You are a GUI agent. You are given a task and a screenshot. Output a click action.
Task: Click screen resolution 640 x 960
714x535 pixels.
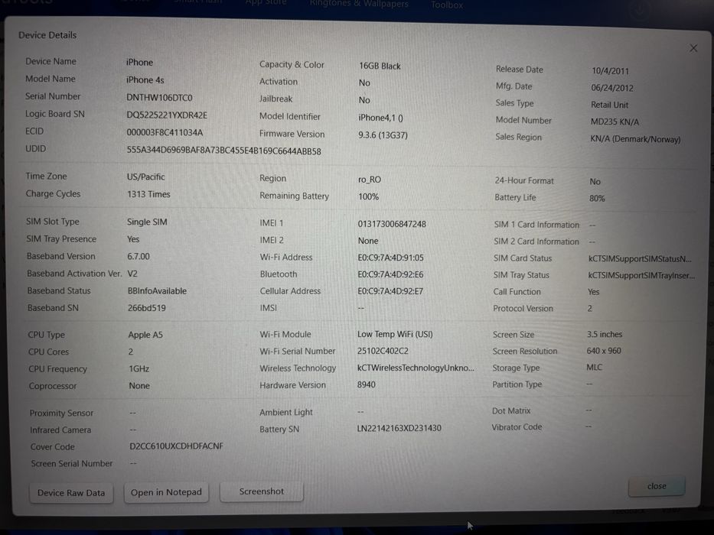[604, 351]
